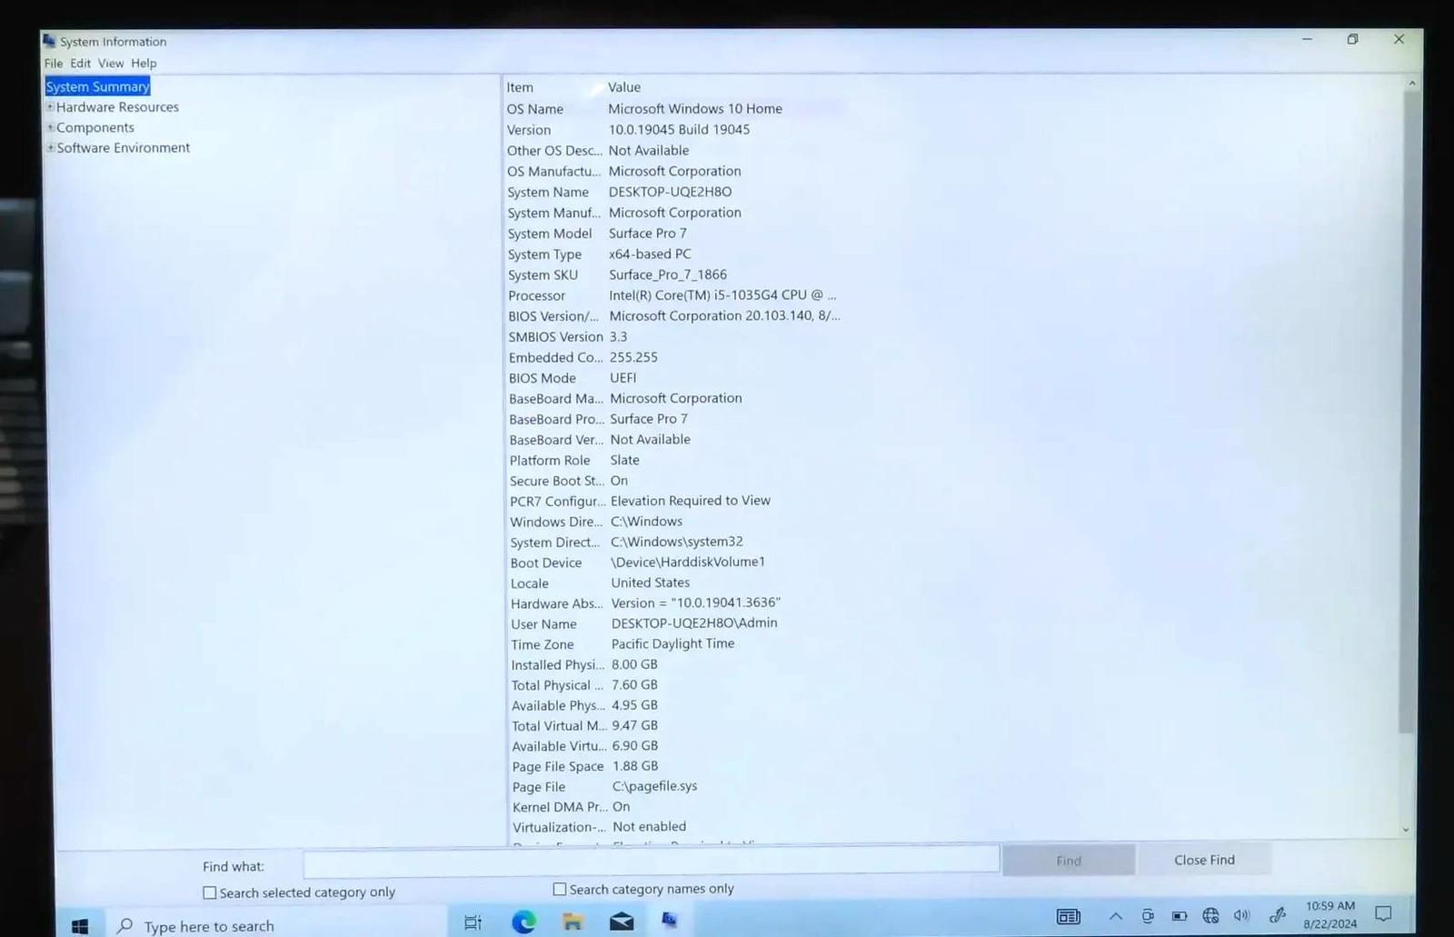Select the Secure Boot State row
1454x937 pixels.
tap(569, 481)
